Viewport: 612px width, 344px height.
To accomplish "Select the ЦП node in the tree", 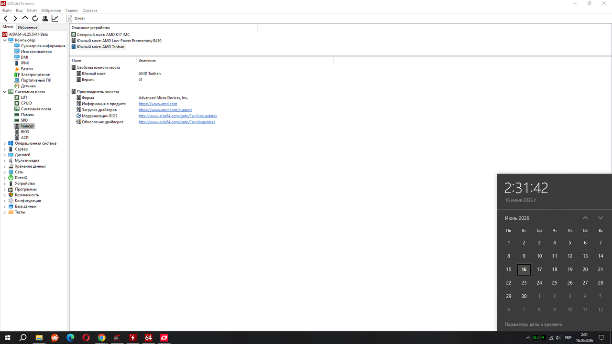I will click(24, 97).
